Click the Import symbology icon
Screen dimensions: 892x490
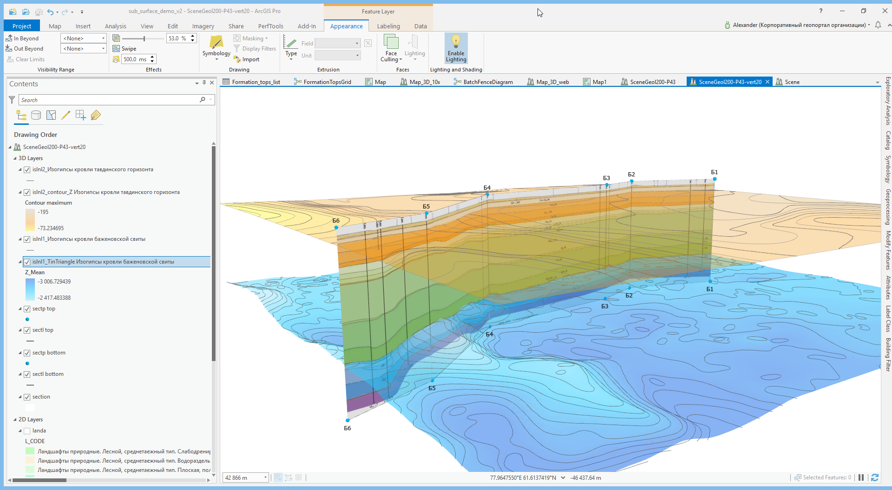tap(237, 59)
